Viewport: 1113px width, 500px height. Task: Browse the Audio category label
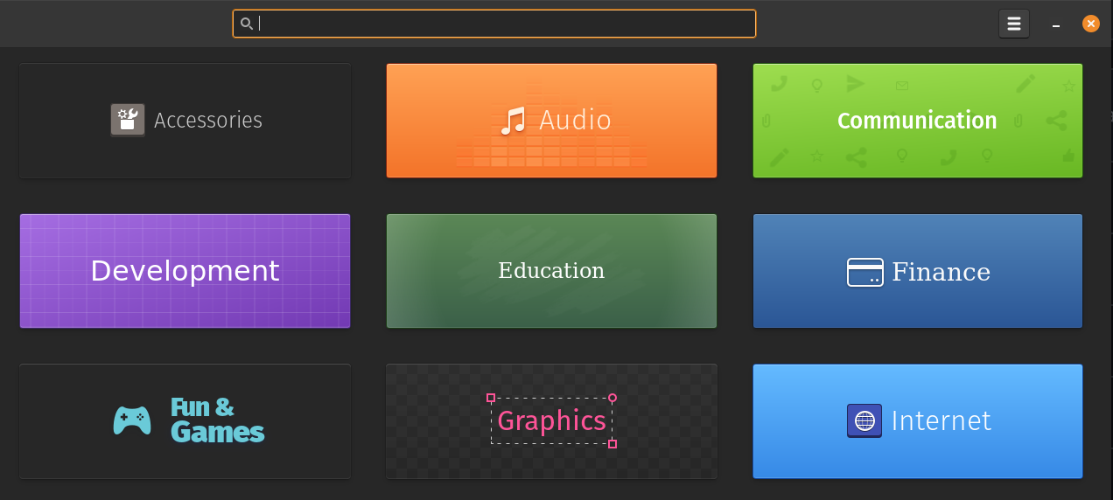[x=575, y=120]
